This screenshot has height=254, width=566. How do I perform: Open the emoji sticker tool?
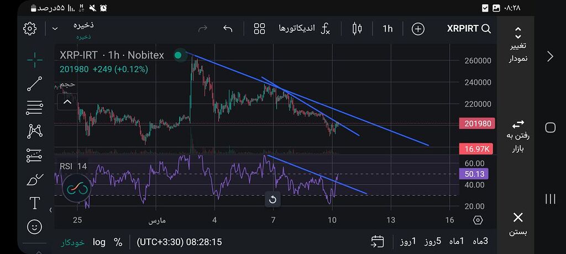34,226
